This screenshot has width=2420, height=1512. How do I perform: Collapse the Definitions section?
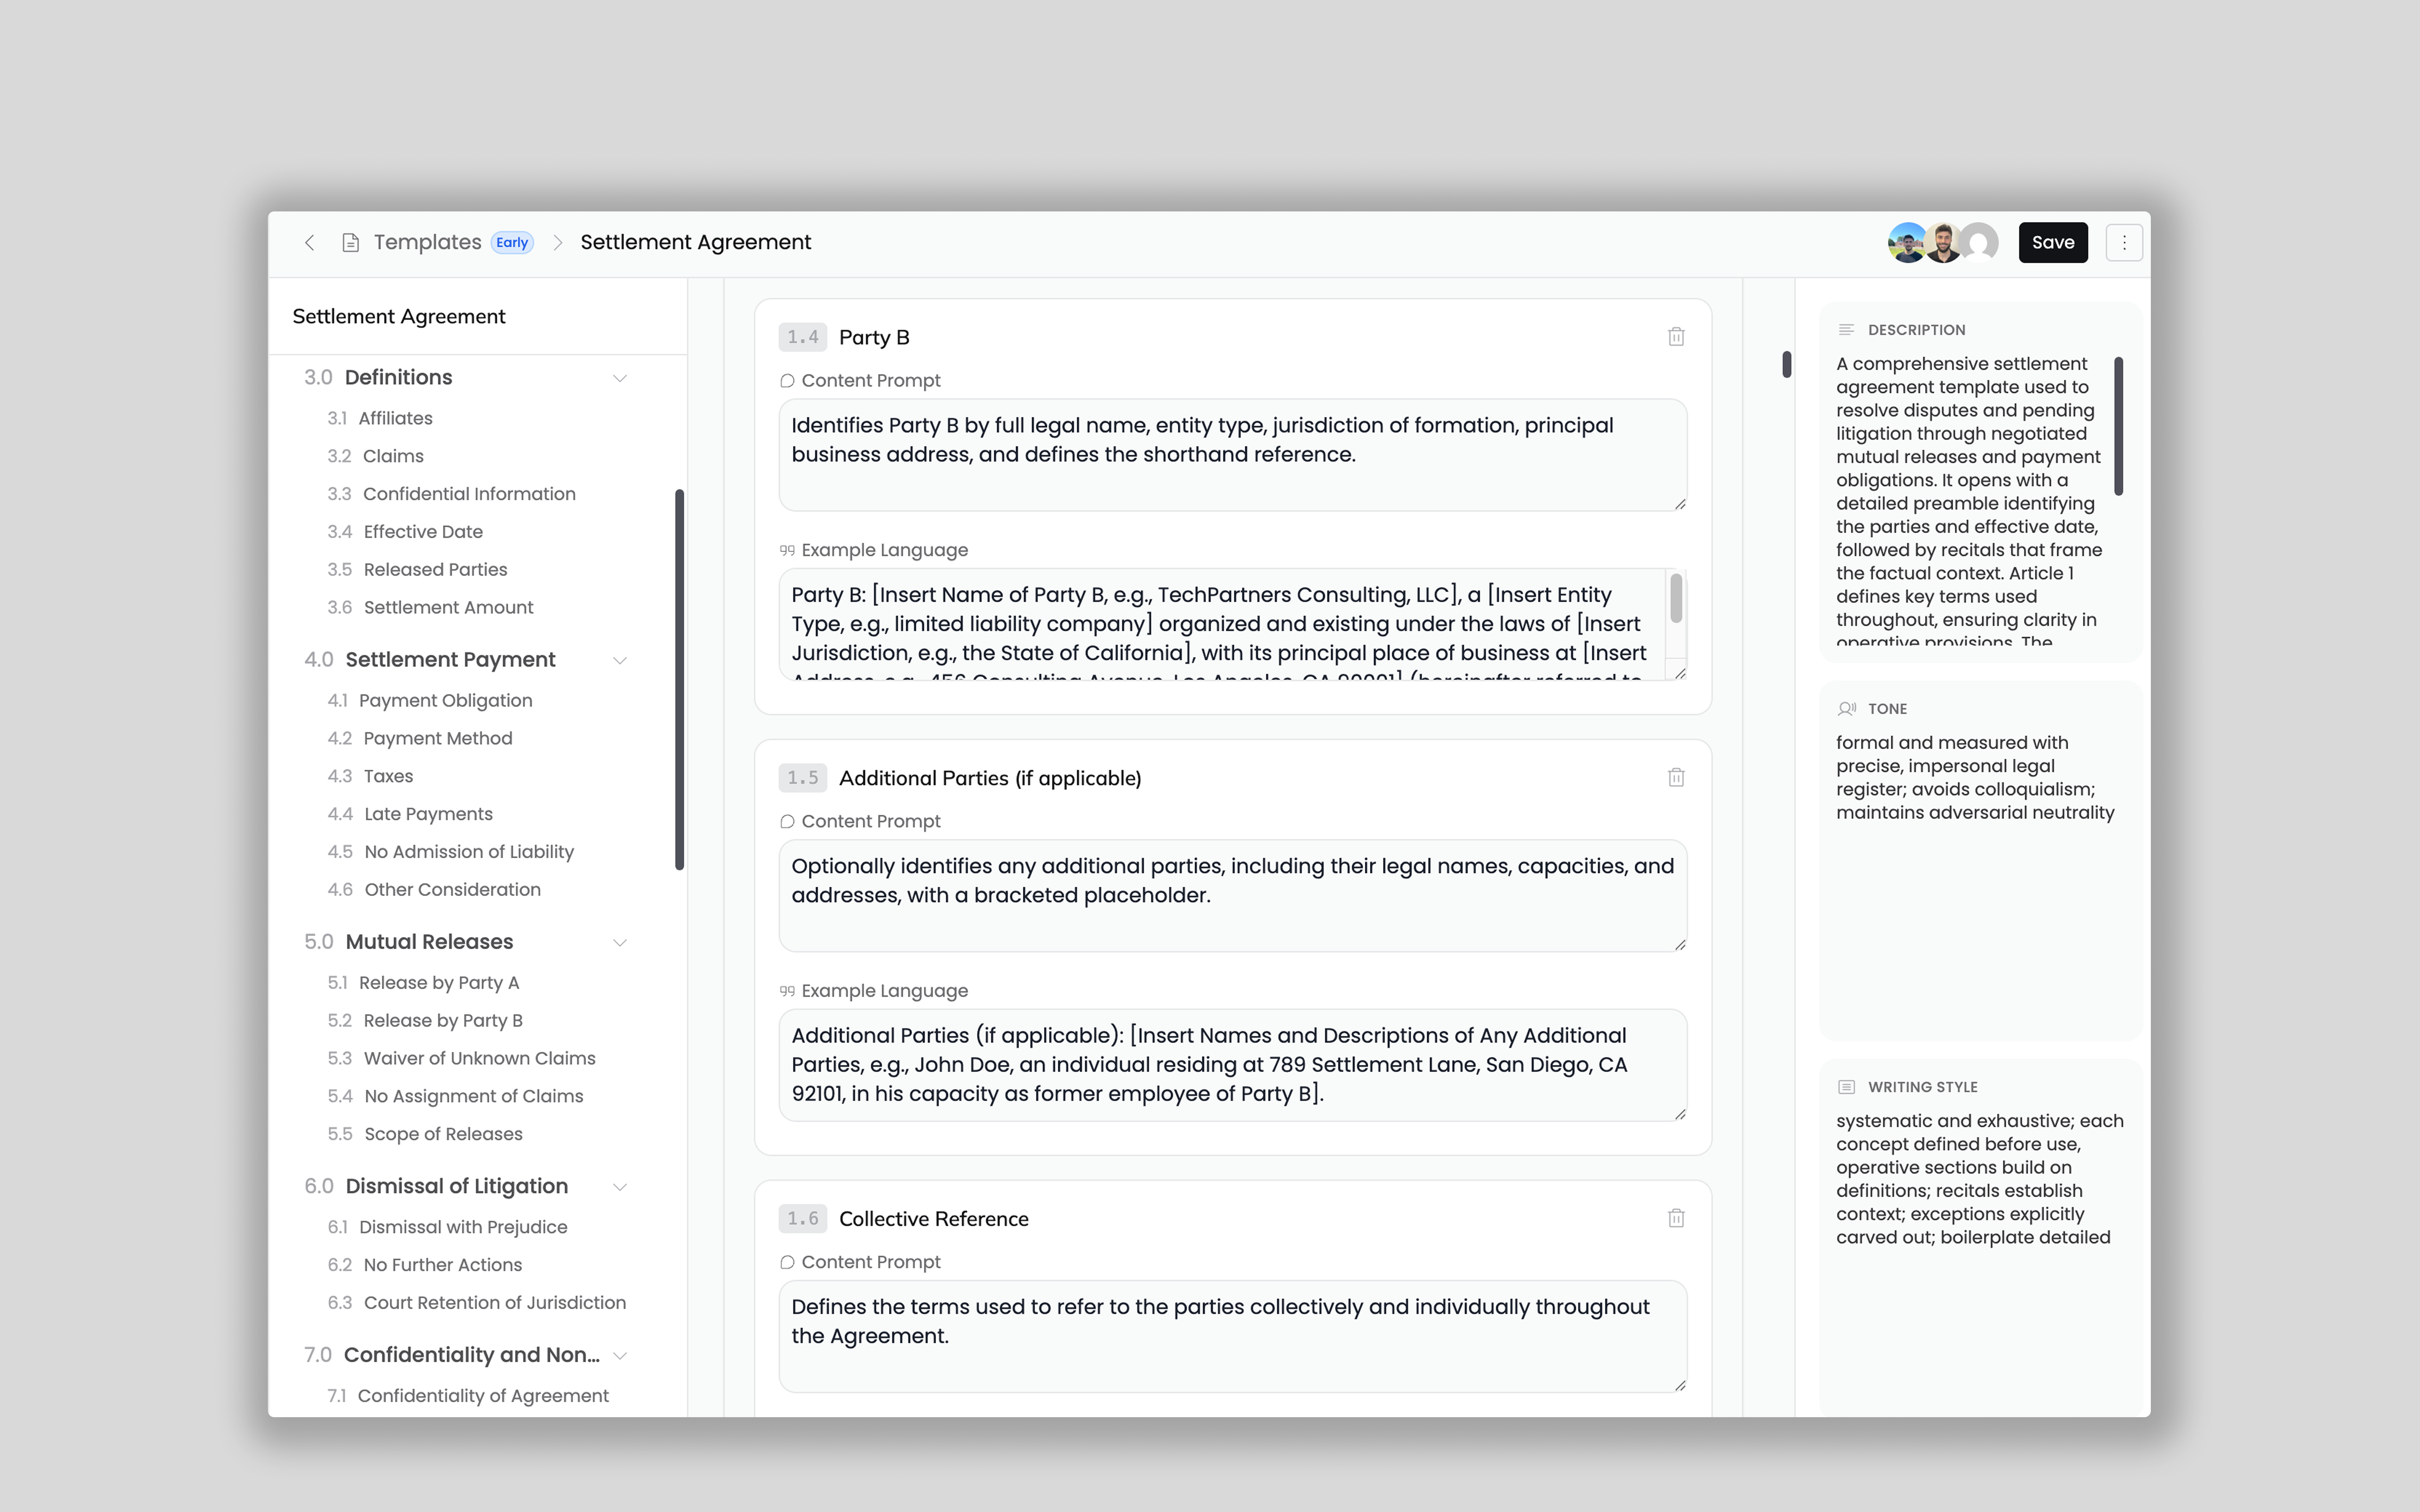point(620,378)
